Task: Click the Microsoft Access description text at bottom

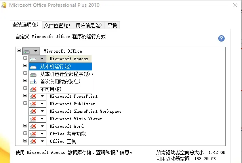Action: pos(74,152)
